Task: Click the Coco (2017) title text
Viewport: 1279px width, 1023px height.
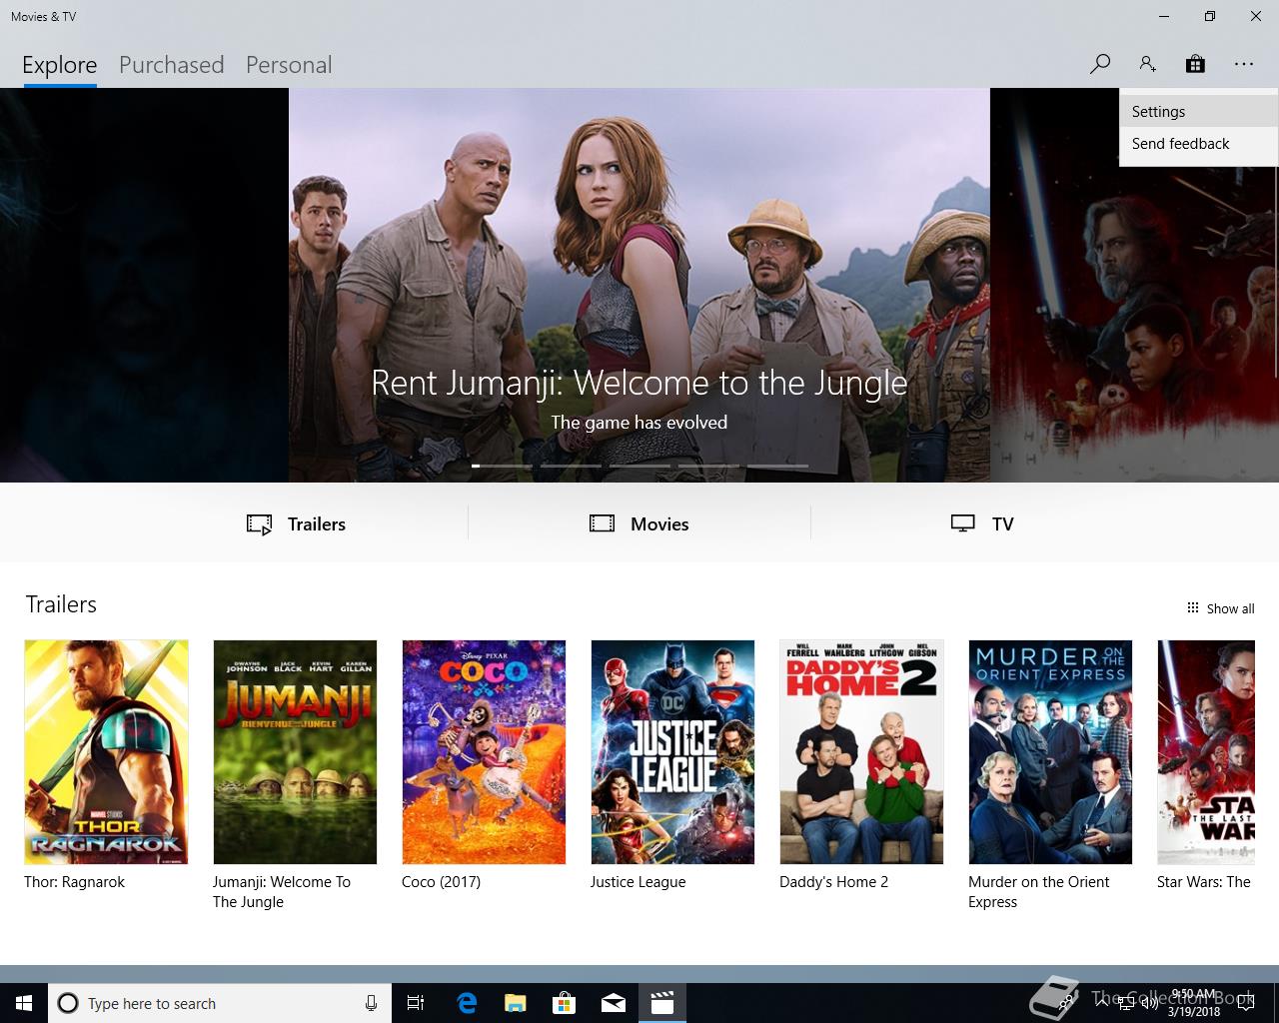Action: click(441, 882)
